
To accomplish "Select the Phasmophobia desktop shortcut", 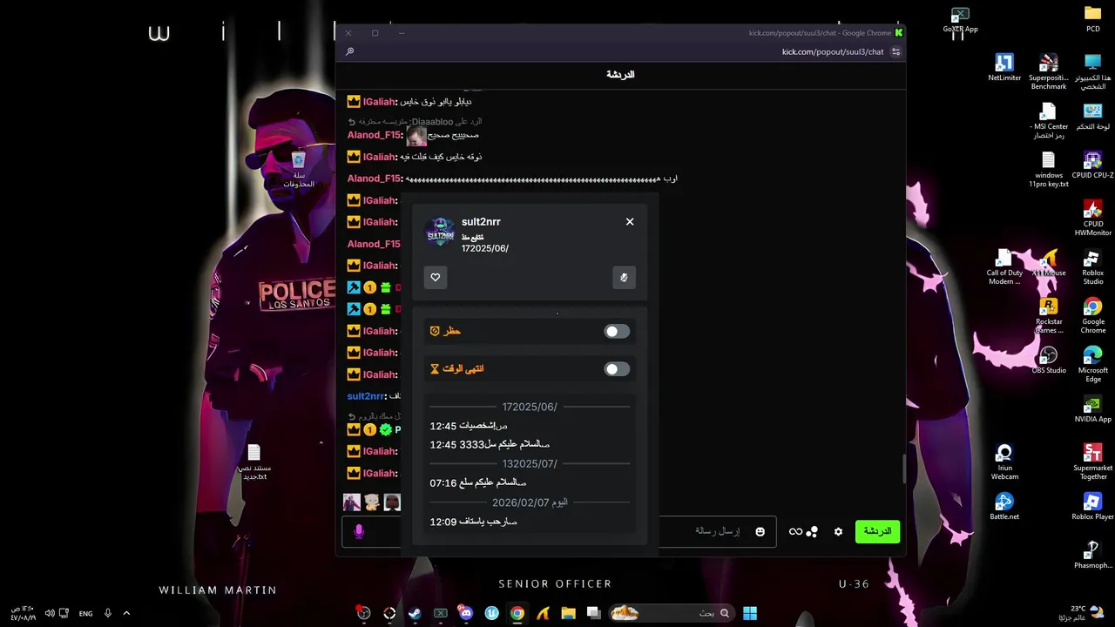I will click(x=1093, y=555).
